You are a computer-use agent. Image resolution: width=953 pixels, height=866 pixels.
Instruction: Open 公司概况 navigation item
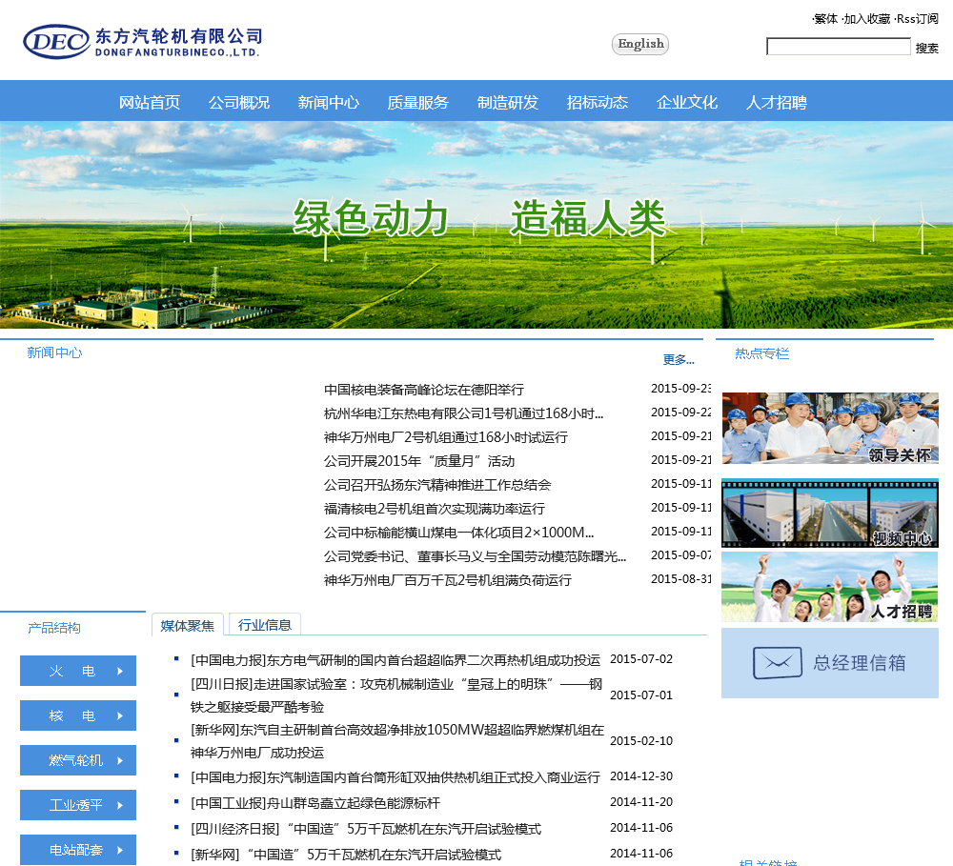[239, 102]
